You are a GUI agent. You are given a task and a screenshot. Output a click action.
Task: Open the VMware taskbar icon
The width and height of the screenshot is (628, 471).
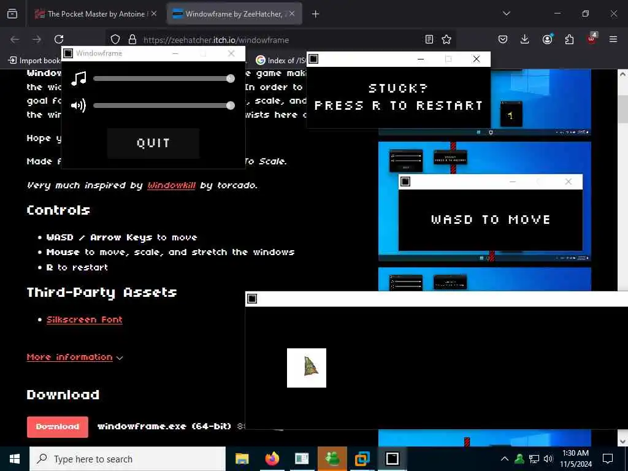click(x=362, y=459)
